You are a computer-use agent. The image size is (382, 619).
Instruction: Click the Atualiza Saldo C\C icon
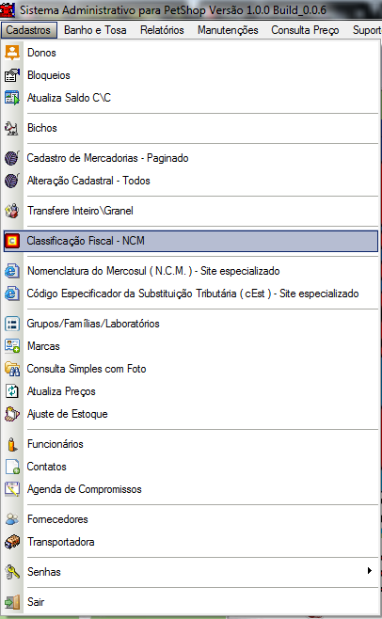[x=12, y=98]
